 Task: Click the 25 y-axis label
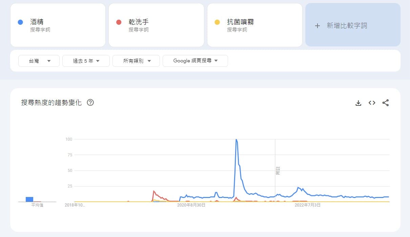coord(70,186)
